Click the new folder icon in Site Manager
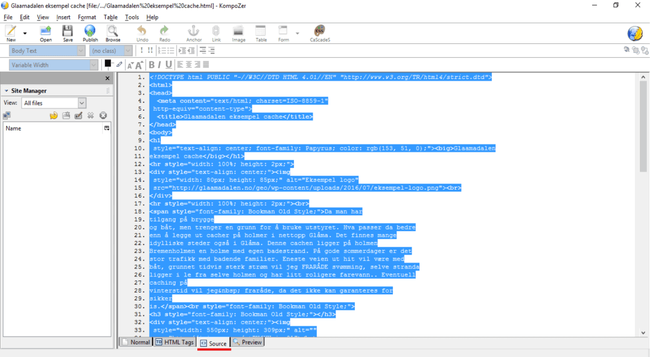The image size is (650, 357). 66,116
